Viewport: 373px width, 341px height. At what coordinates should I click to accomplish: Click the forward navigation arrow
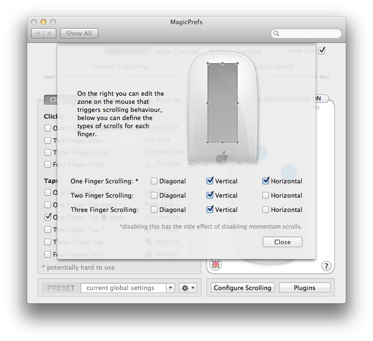point(50,33)
